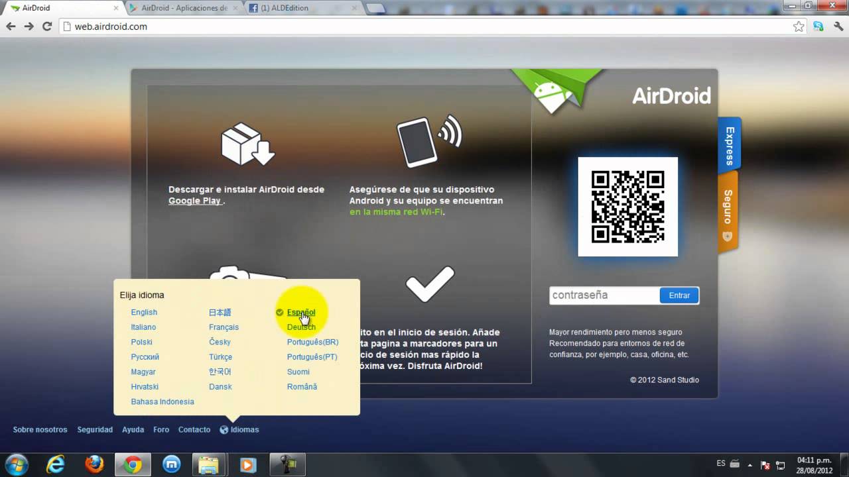Switch to ALDEdition Facebook tab

tap(302, 8)
